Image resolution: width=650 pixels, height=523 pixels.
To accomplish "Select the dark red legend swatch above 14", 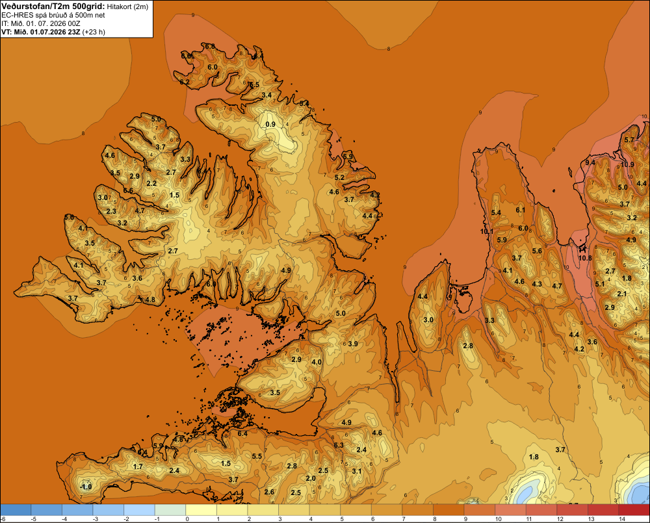I will pyautogui.click(x=634, y=510).
